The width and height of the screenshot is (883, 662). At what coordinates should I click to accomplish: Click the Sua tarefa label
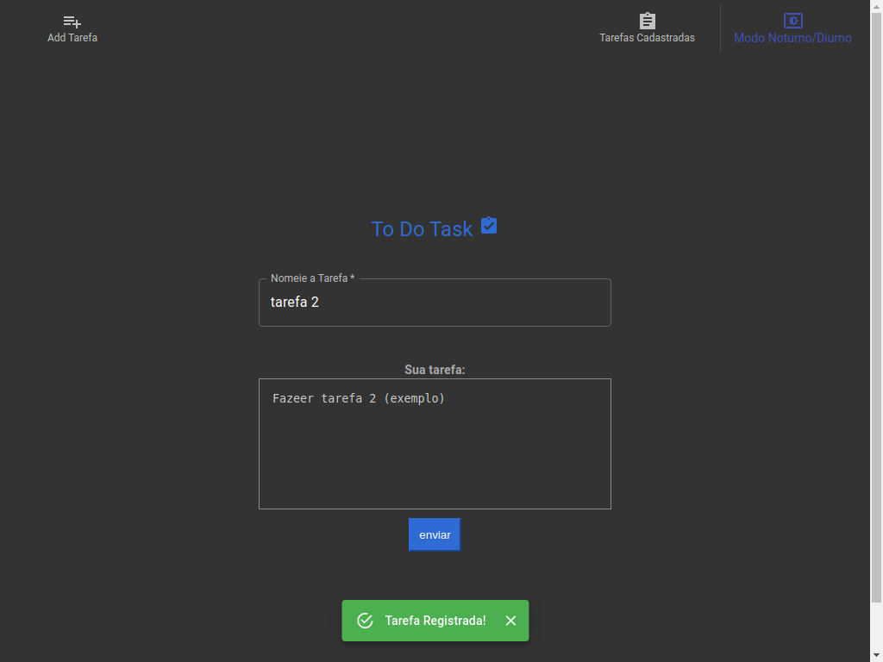[x=435, y=369]
